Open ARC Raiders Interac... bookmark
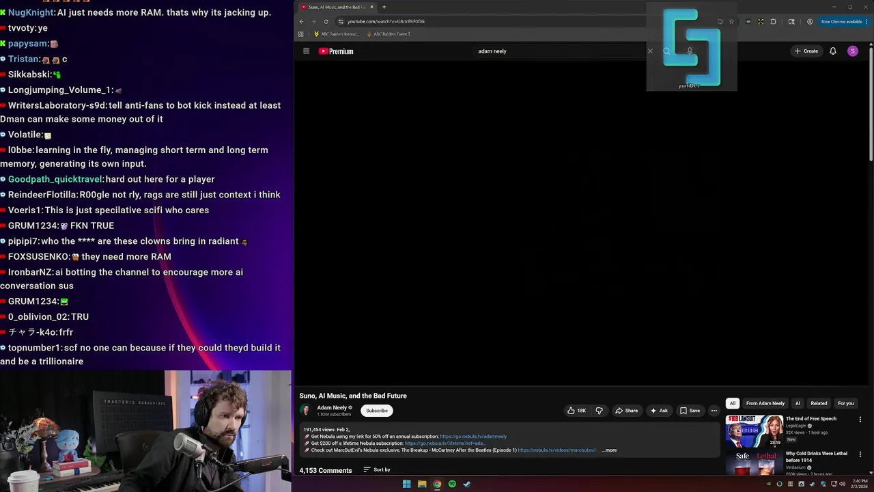 pyautogui.click(x=337, y=34)
